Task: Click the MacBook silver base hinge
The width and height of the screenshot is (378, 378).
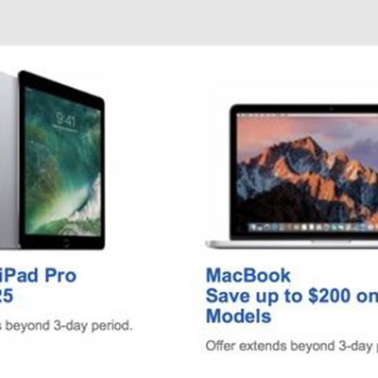Action: coord(292,244)
